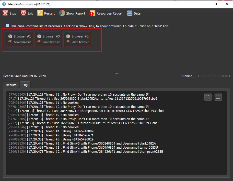Click 'Show browser' link for Browser #3

click(x=51, y=42)
